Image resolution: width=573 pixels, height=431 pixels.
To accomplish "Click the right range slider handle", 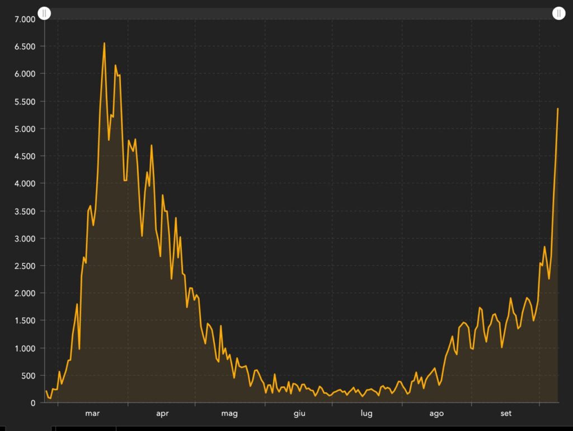I will 558,13.
